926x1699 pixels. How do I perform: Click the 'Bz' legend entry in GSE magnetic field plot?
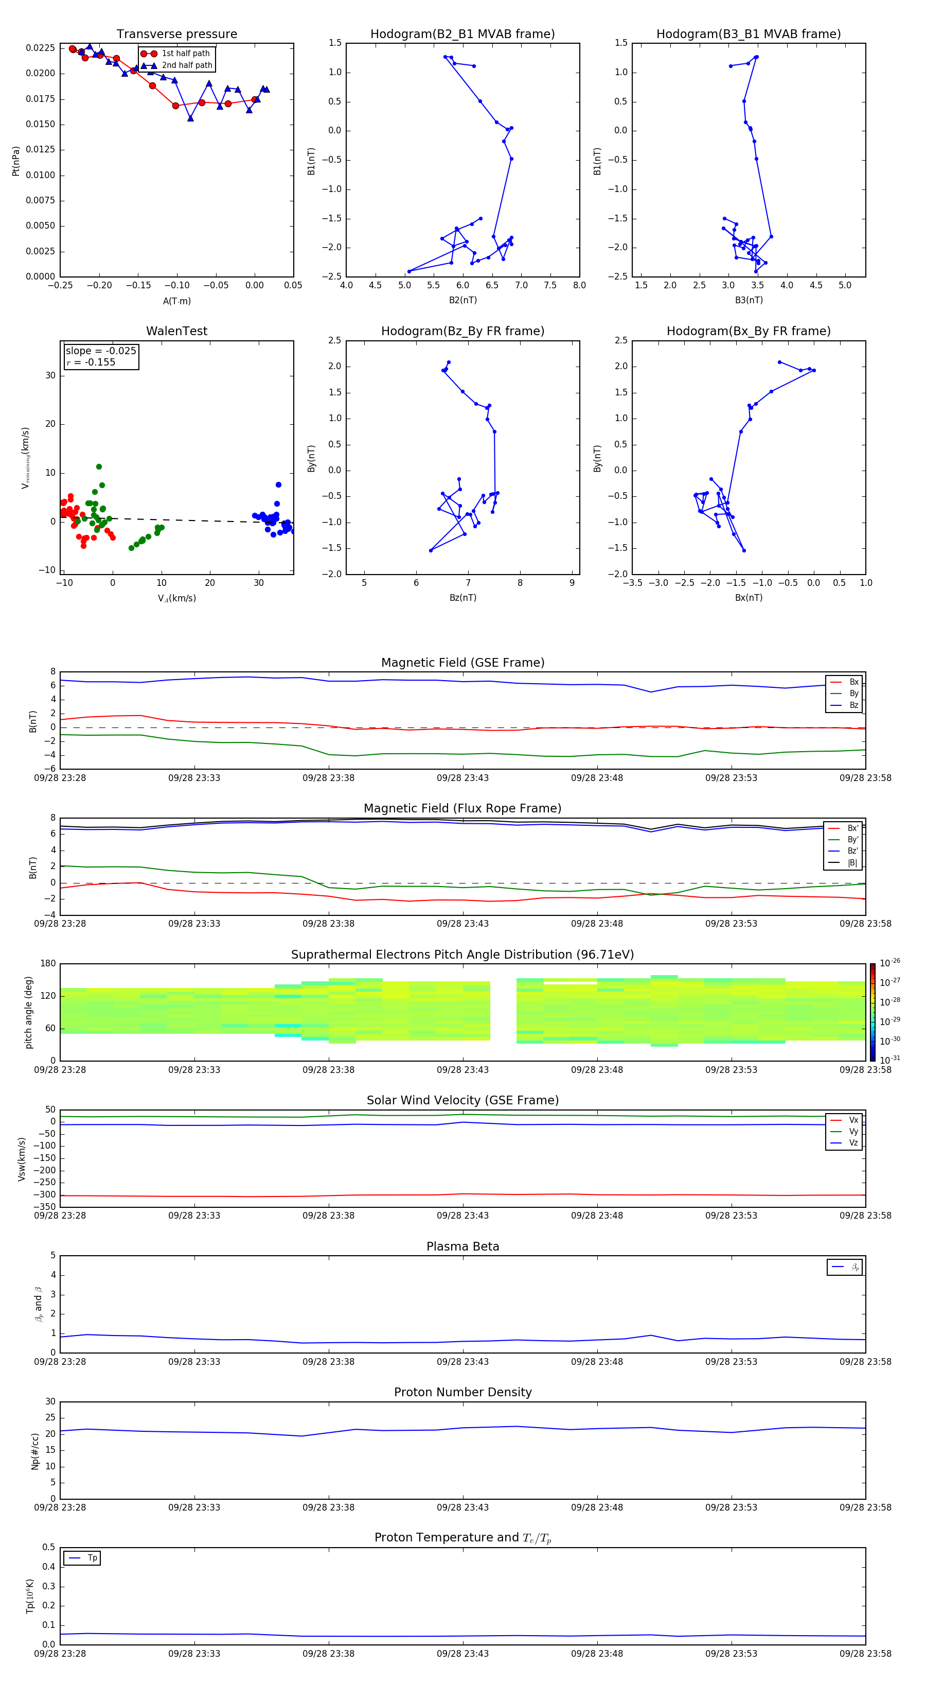pyautogui.click(x=844, y=705)
